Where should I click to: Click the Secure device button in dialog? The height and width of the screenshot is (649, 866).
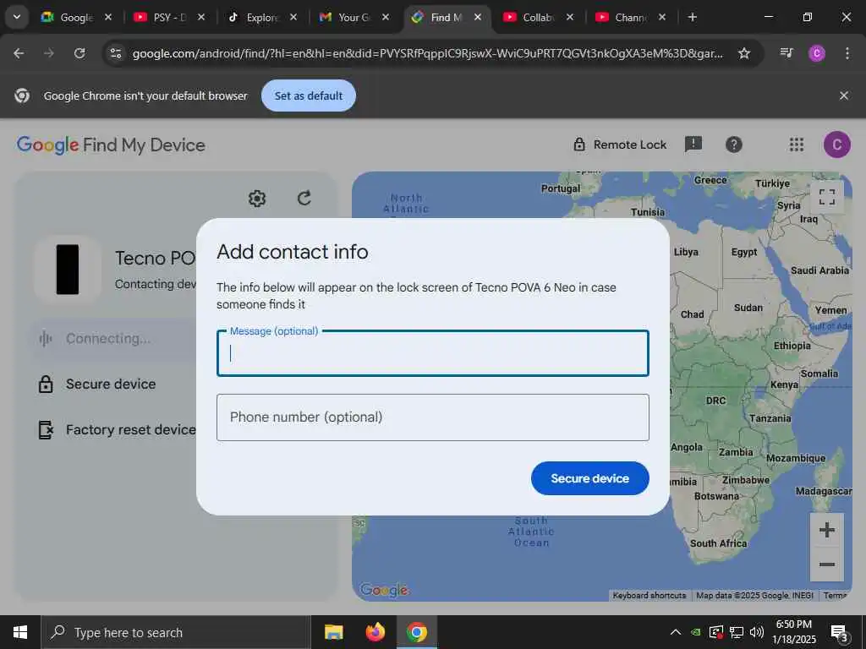click(x=589, y=478)
